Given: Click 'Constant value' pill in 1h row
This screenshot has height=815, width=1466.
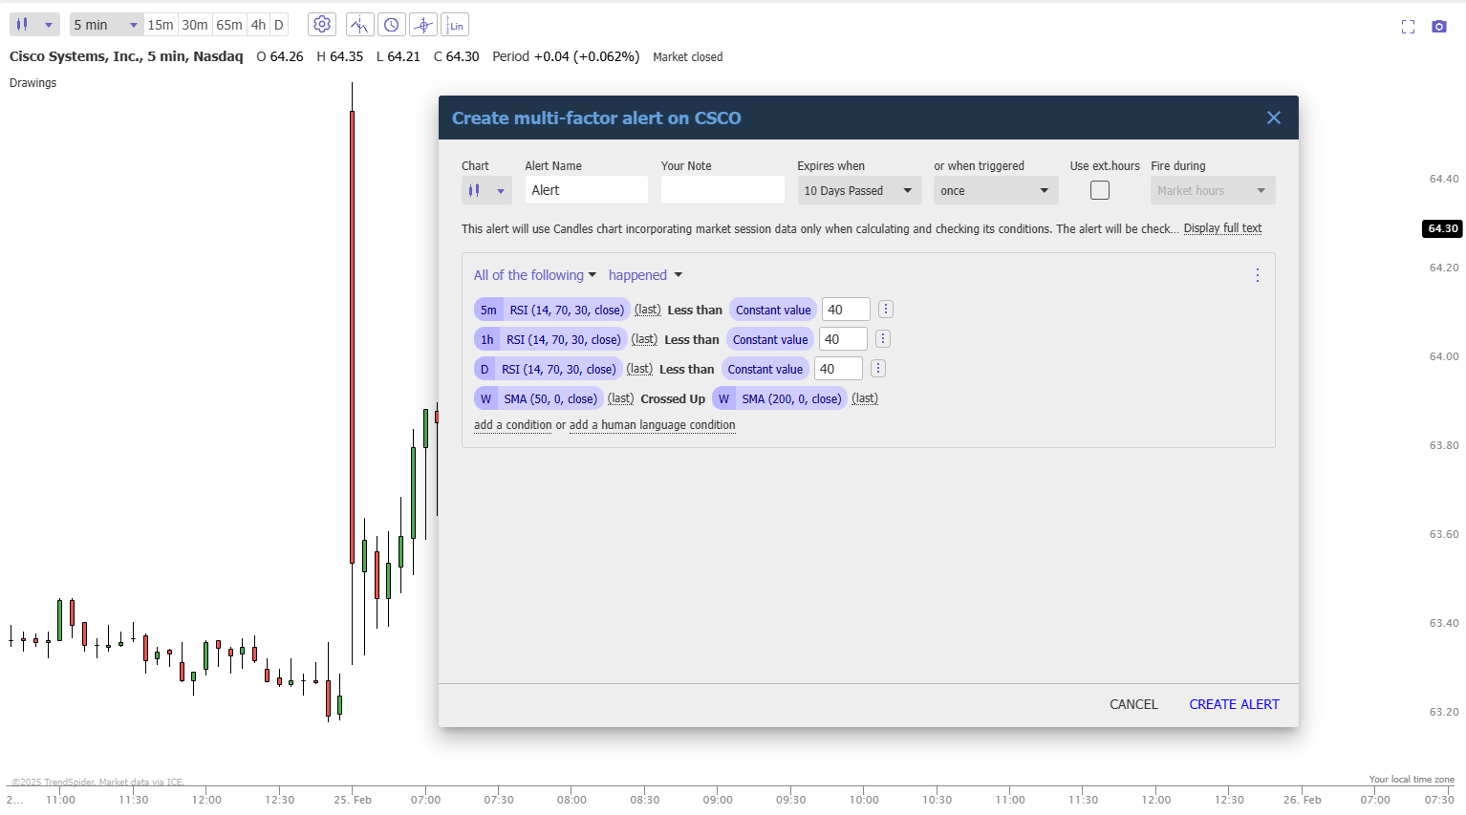Looking at the screenshot, I should [x=770, y=339].
